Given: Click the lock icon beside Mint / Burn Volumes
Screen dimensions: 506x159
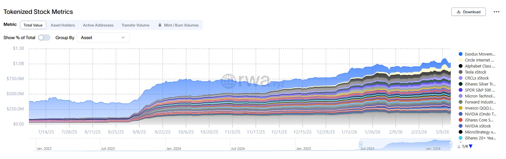Looking at the screenshot, I should [160, 25].
